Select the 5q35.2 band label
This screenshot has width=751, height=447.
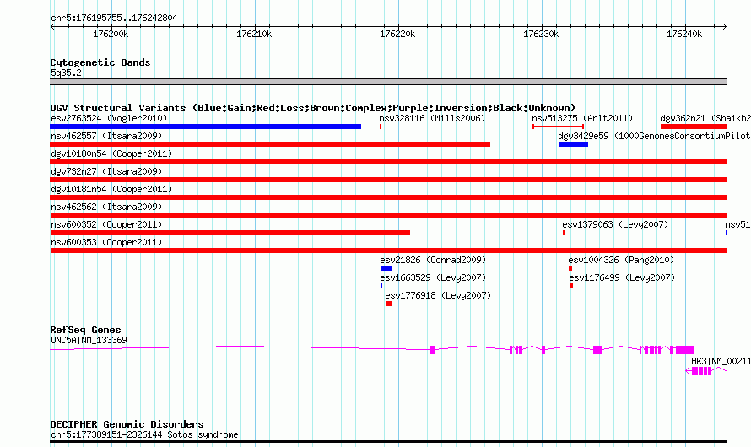pyautogui.click(x=66, y=73)
